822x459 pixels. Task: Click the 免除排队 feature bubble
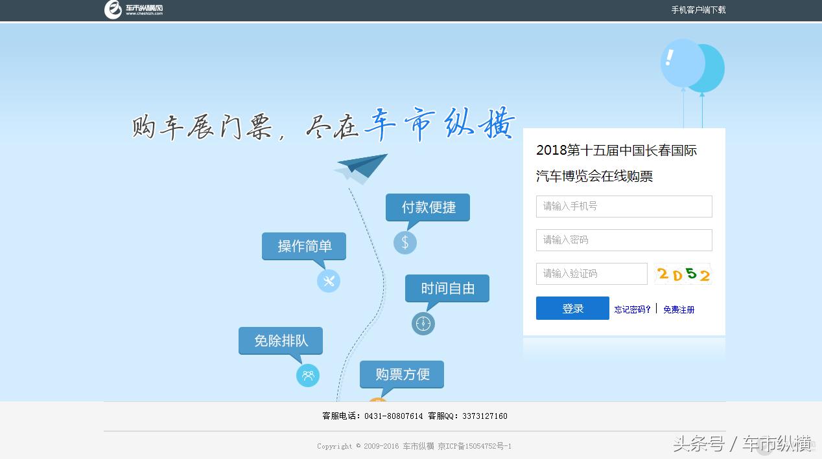point(279,341)
